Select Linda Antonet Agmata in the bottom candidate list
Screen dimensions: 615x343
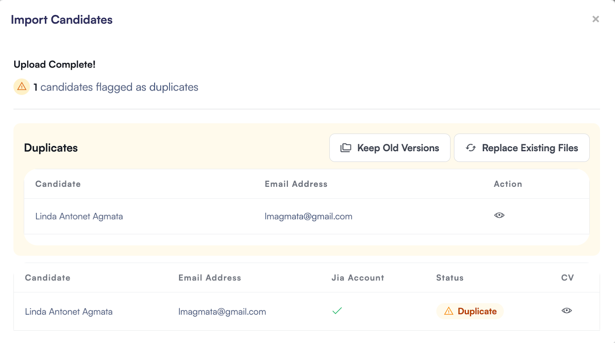point(68,312)
